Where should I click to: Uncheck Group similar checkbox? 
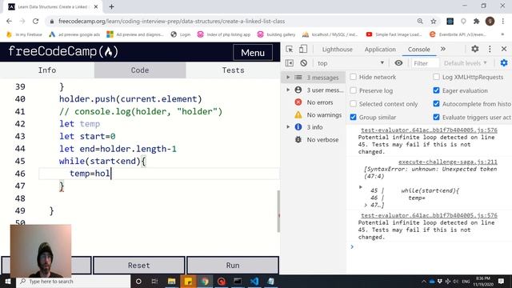tap(353, 118)
